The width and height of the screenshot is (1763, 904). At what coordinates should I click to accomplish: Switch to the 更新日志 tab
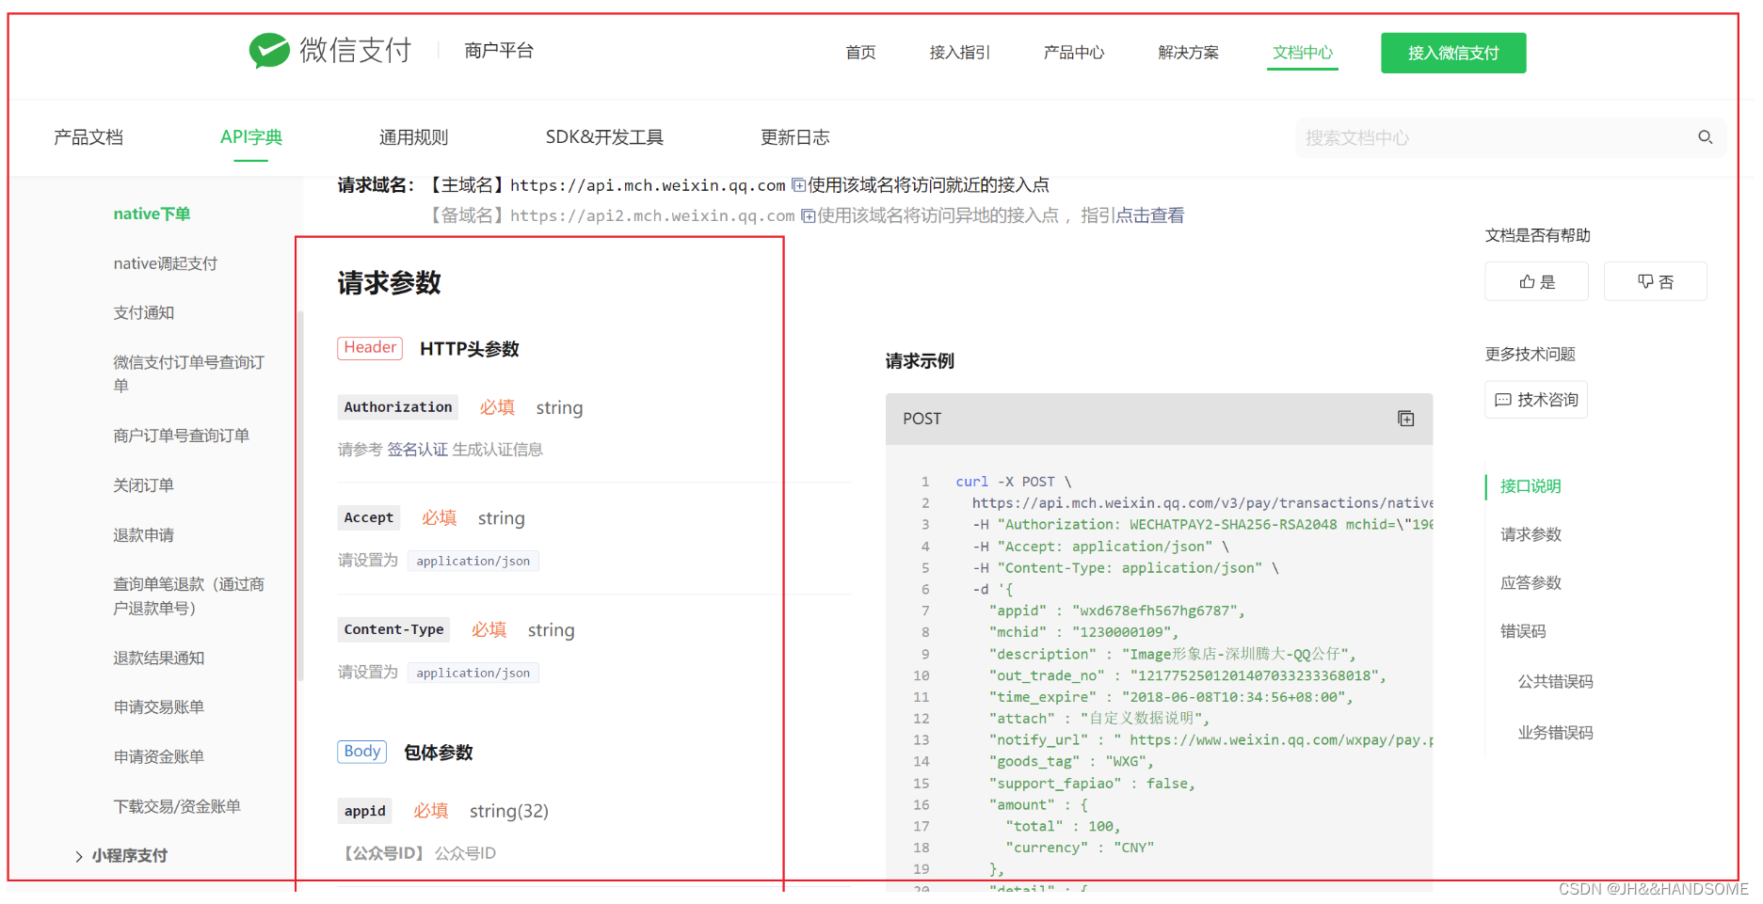[794, 137]
